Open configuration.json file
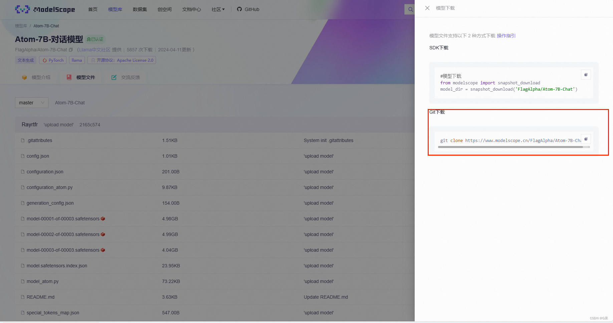This screenshot has width=613, height=323. 45,172
